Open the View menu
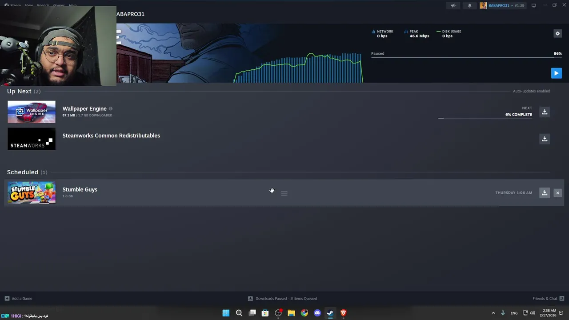 [x=29, y=5]
